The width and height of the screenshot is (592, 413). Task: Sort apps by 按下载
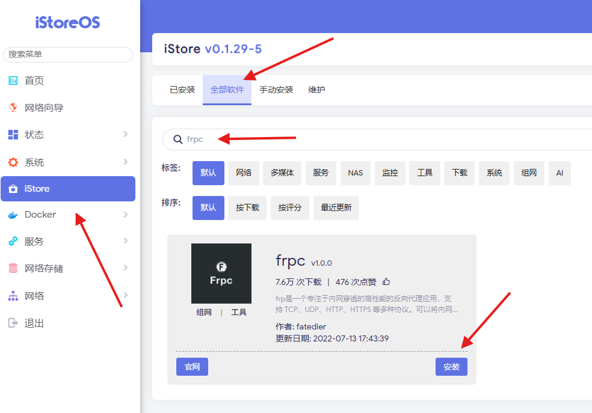pos(247,208)
